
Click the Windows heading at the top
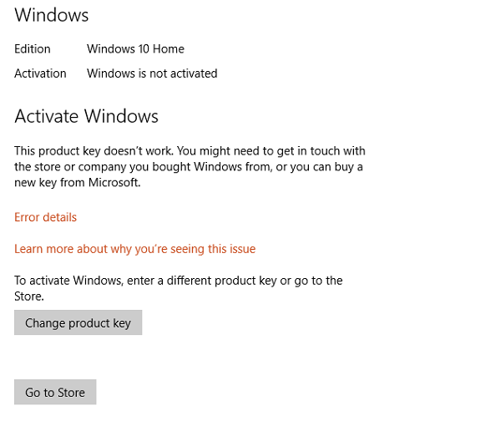pyautogui.click(x=52, y=15)
